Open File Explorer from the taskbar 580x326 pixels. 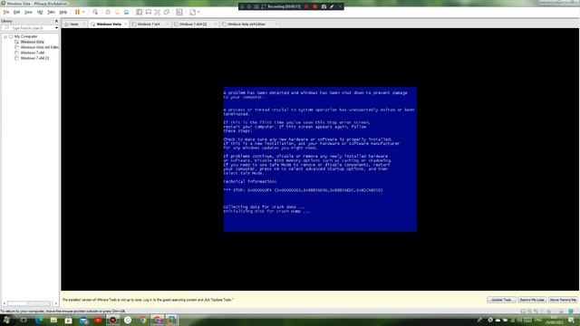53,320
